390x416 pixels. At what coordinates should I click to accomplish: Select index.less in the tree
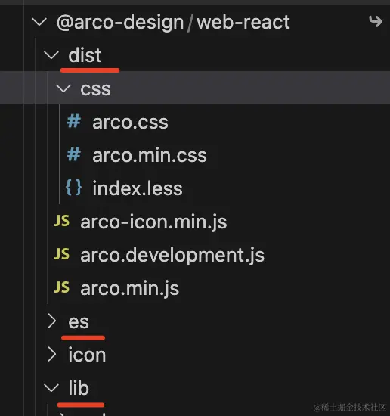pos(138,188)
